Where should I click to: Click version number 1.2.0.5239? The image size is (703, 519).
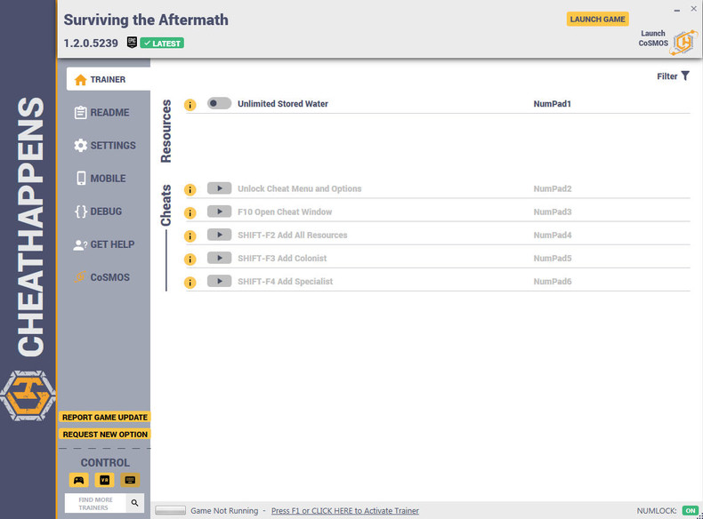click(91, 43)
